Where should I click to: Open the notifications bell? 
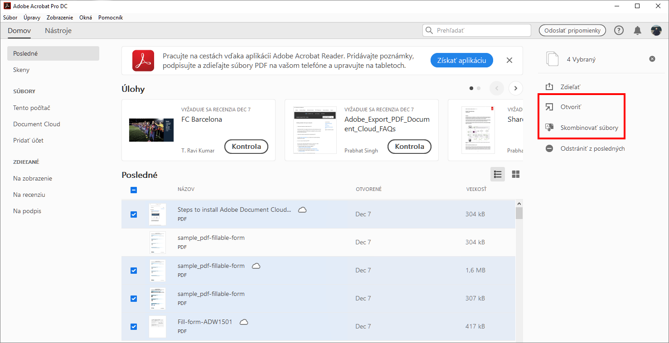[x=637, y=30]
